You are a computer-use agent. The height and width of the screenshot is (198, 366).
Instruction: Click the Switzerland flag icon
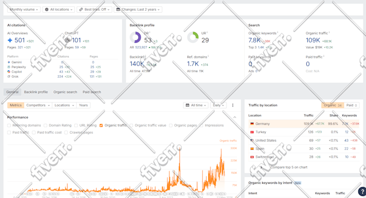252,157
